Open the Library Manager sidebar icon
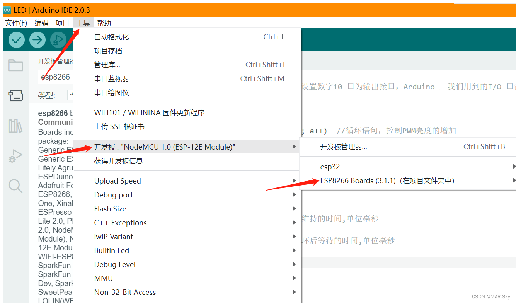The width and height of the screenshot is (516, 303). (x=15, y=126)
